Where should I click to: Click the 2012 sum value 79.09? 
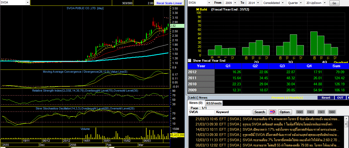340,72
